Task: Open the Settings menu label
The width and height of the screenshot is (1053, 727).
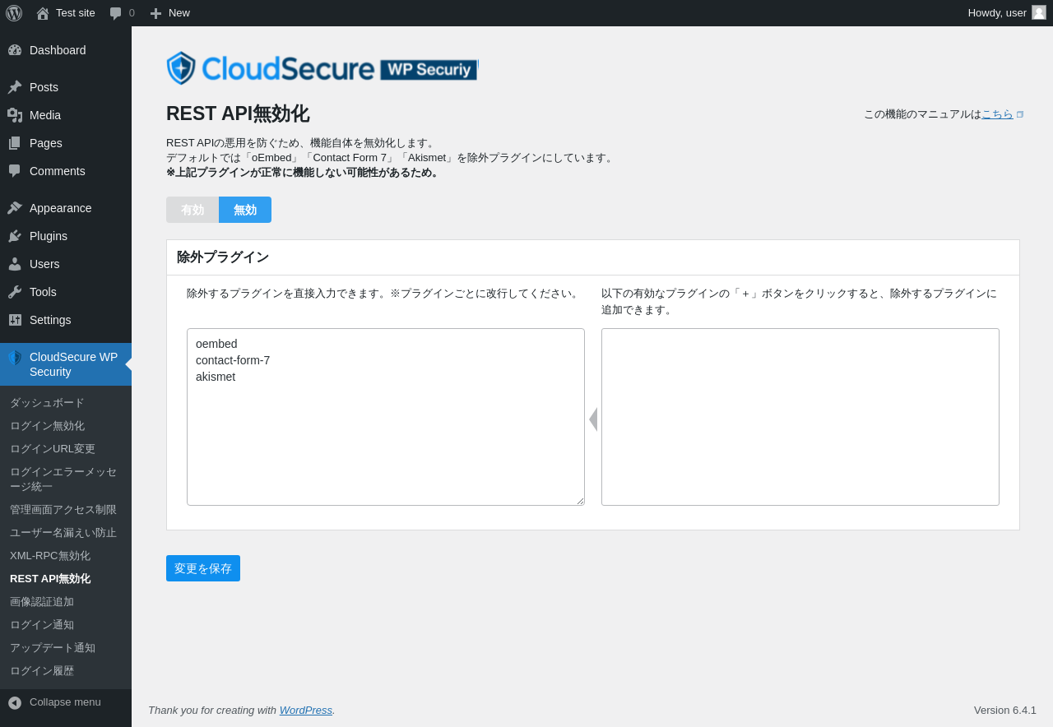Action: tap(50, 320)
